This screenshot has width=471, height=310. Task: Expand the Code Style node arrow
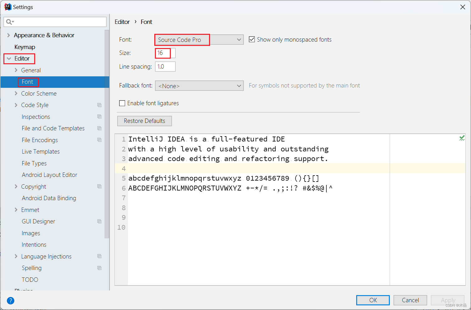coord(16,105)
